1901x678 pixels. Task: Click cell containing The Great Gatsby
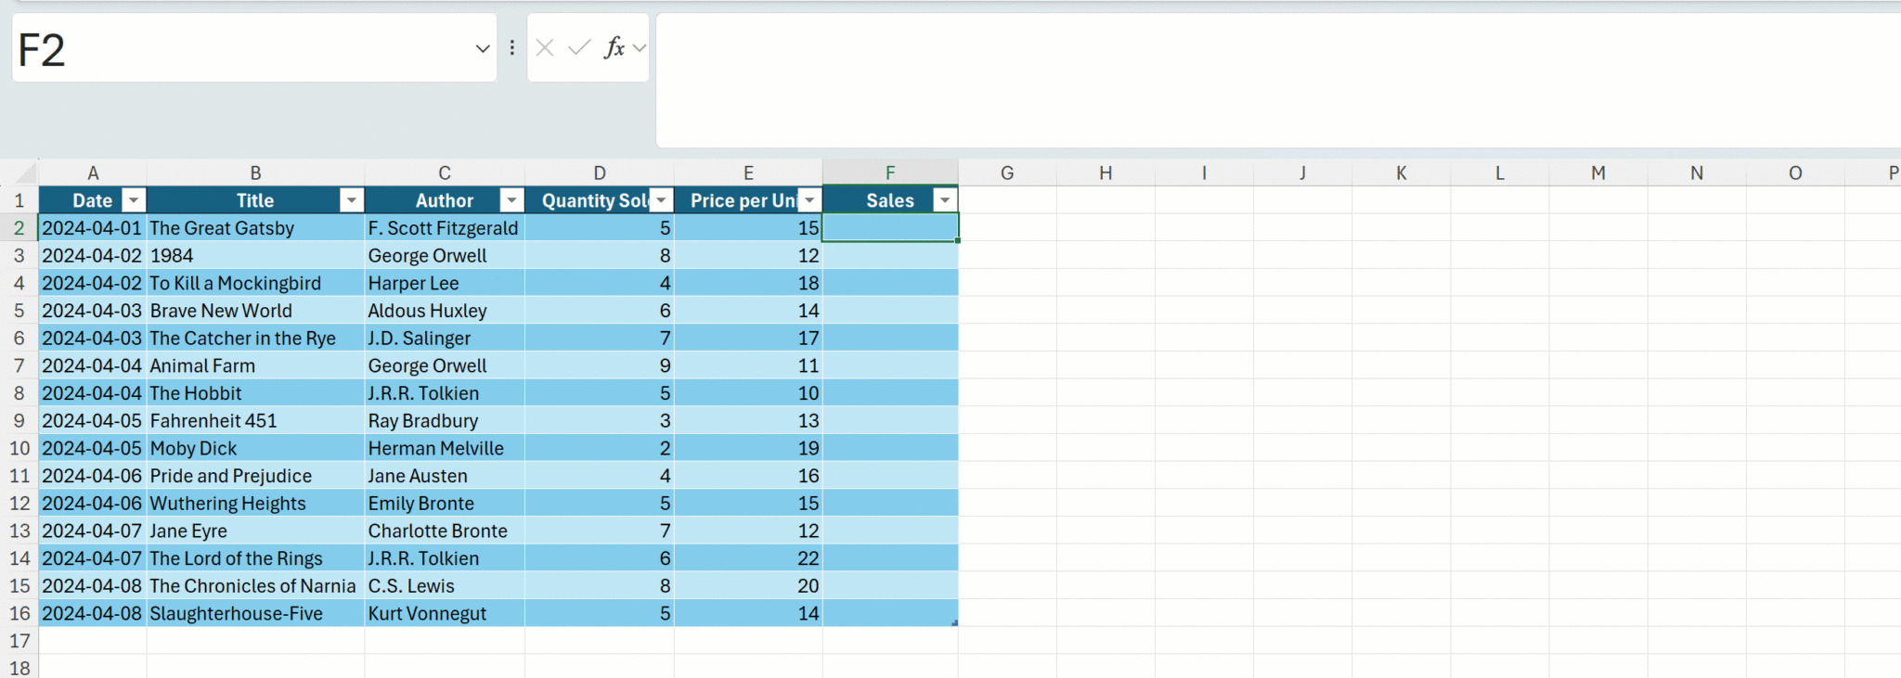(x=255, y=228)
